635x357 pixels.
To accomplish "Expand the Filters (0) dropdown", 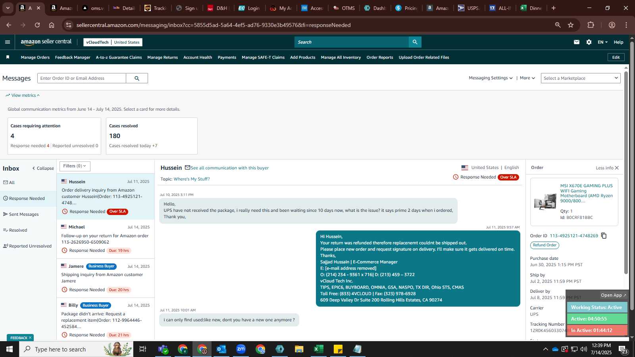I will coord(75,166).
